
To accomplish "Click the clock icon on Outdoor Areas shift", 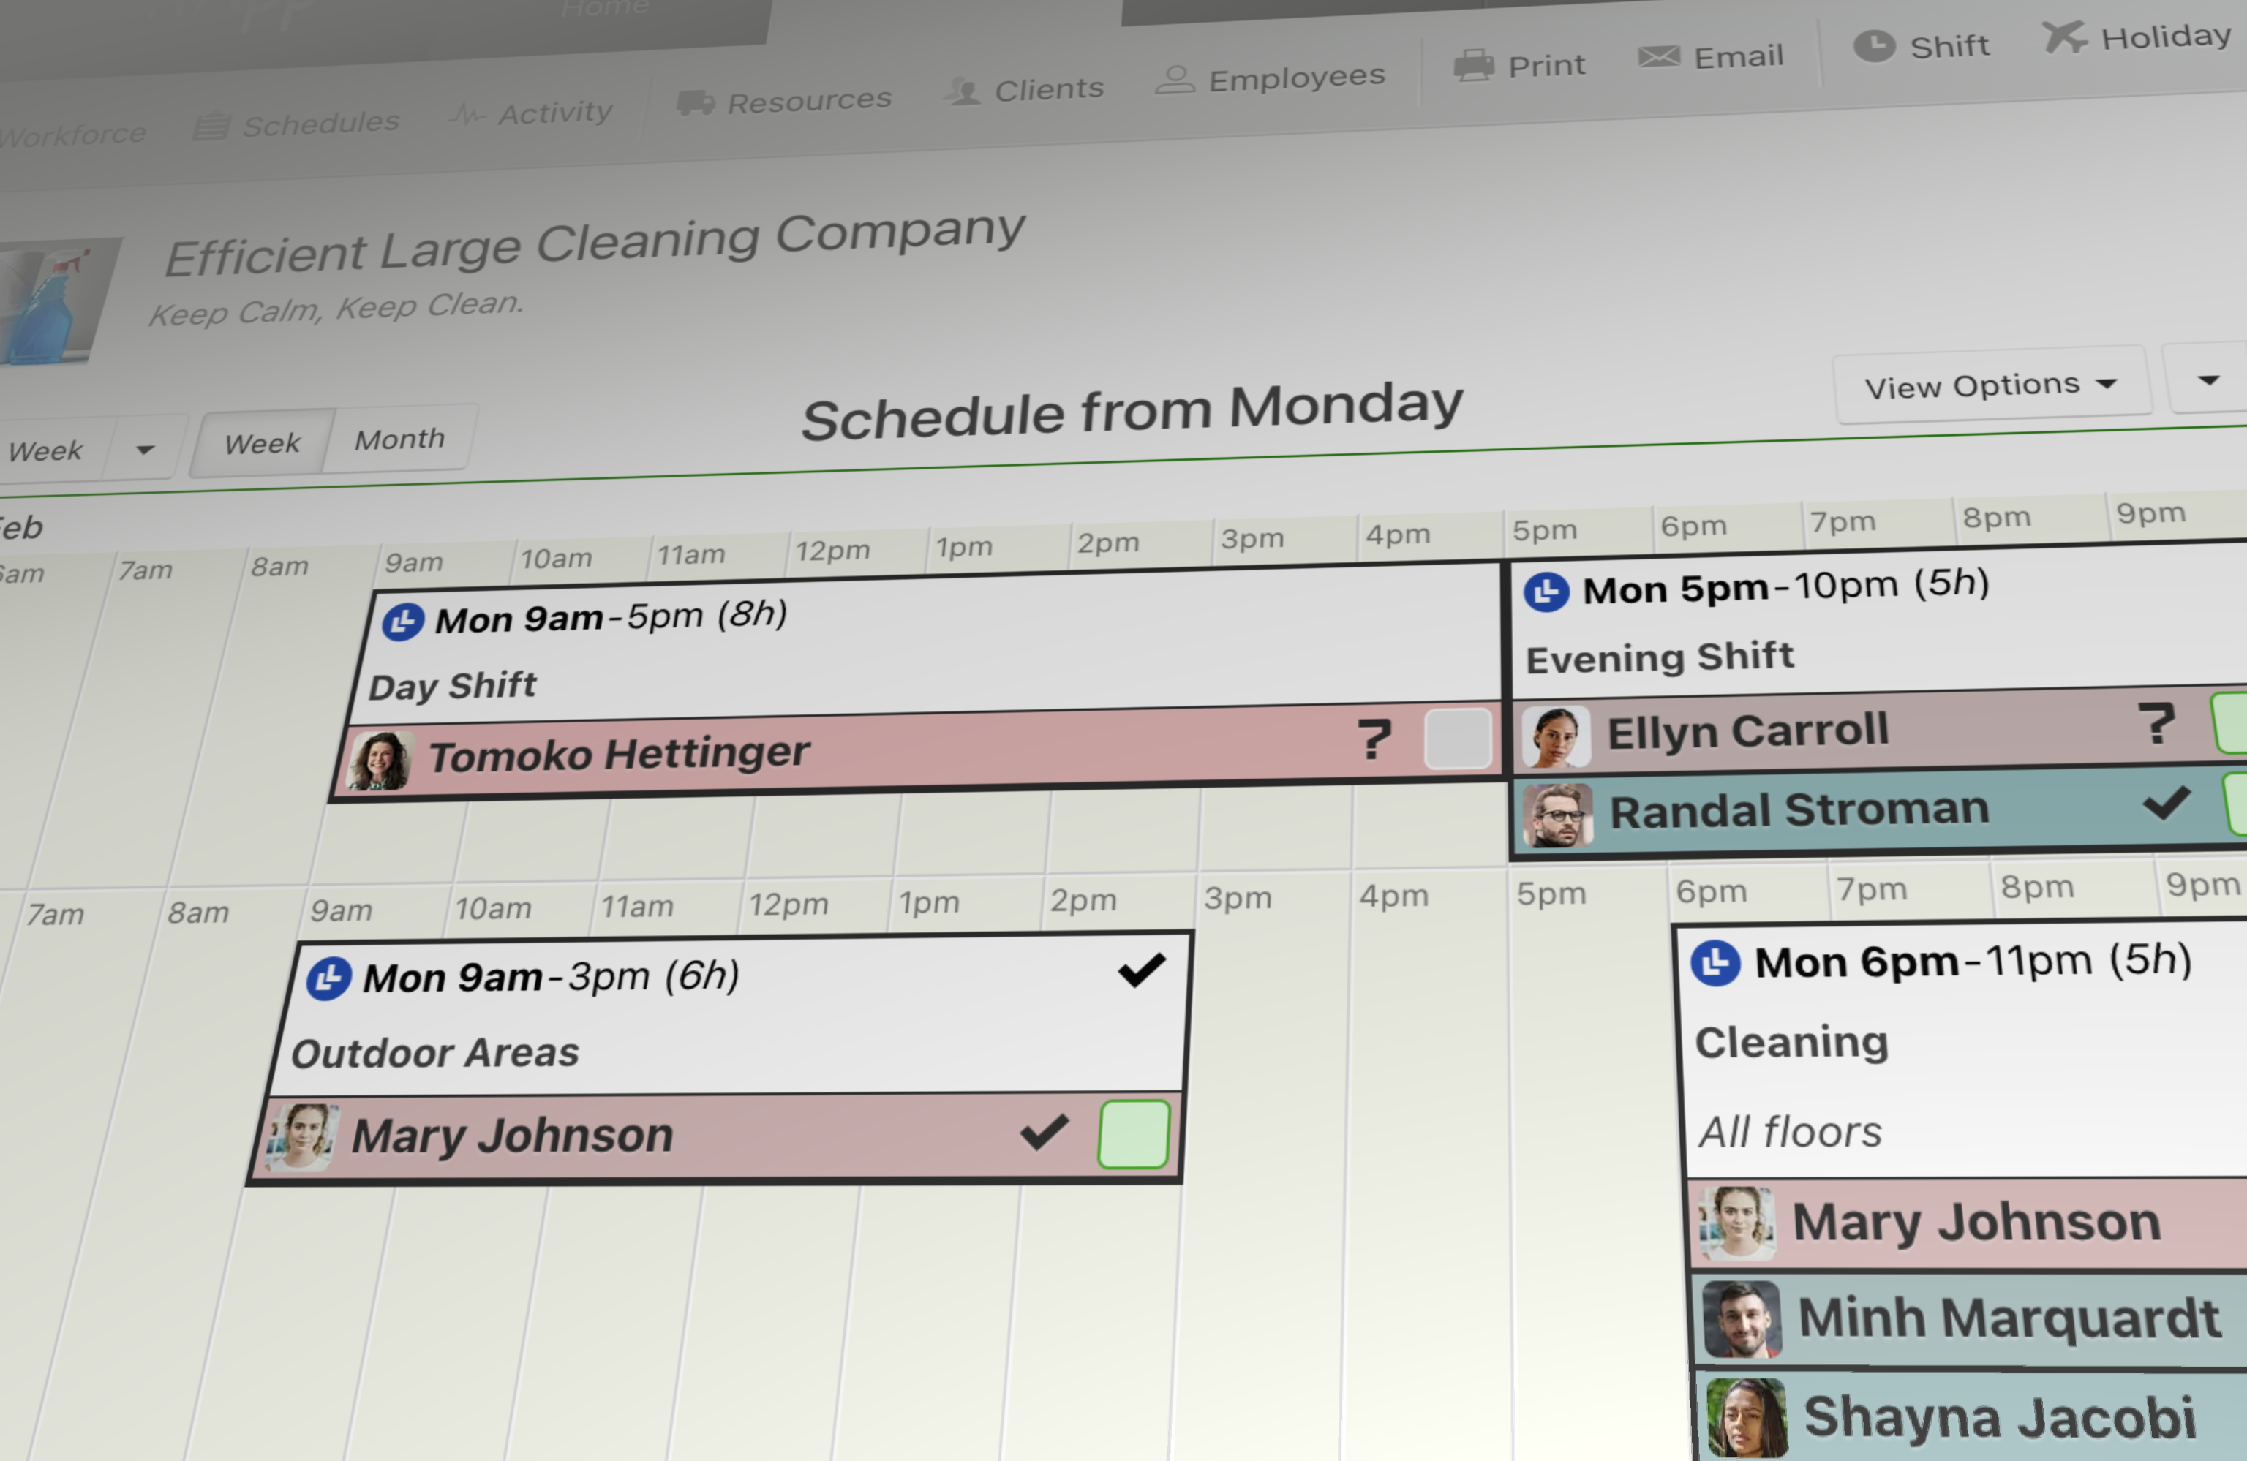I will click(328, 978).
